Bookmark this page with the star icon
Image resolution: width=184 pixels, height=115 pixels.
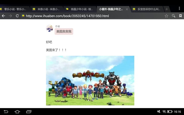coord(166,16)
